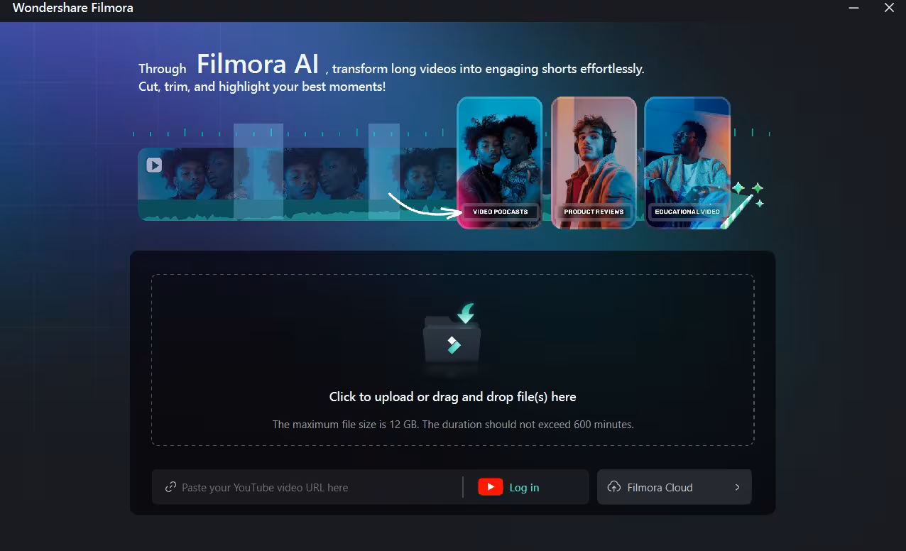This screenshot has width=906, height=551.
Task: Log in to YouTube
Action: pyautogui.click(x=524, y=487)
